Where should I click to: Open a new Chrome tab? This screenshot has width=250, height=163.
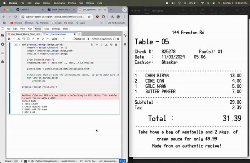click(111, 10)
